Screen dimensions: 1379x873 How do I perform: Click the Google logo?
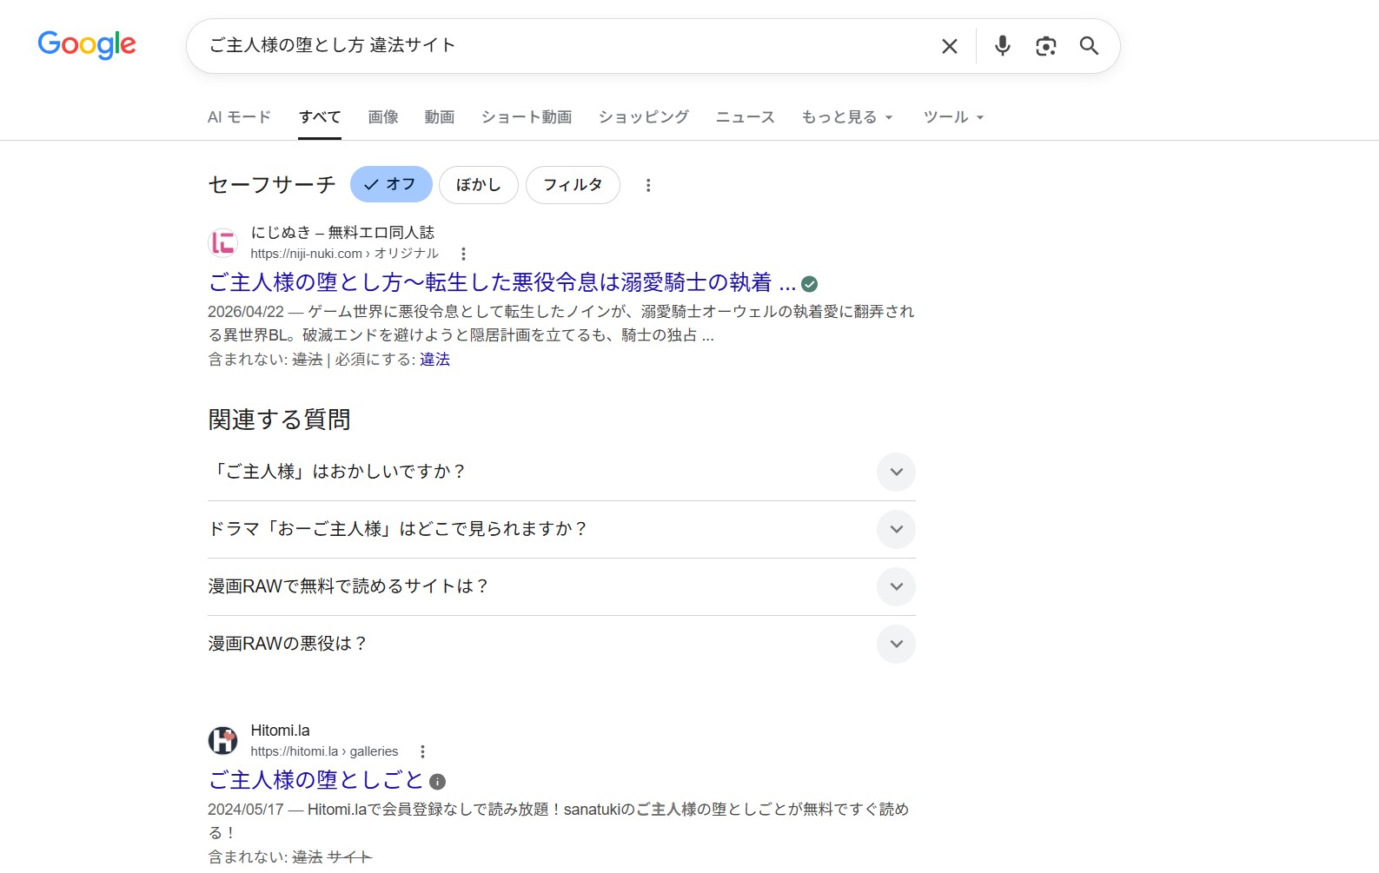[x=87, y=44]
